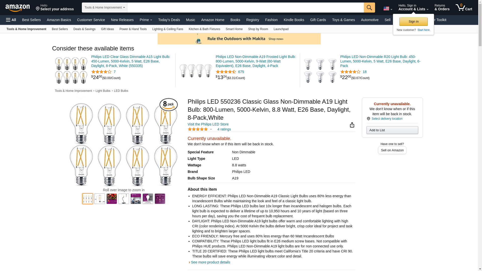Click inside the search text field

point(245,8)
